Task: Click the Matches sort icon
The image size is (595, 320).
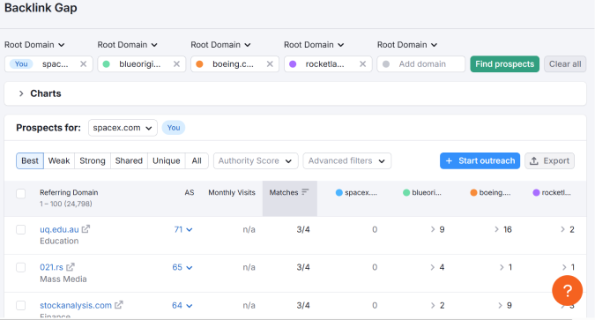Action: (305, 192)
